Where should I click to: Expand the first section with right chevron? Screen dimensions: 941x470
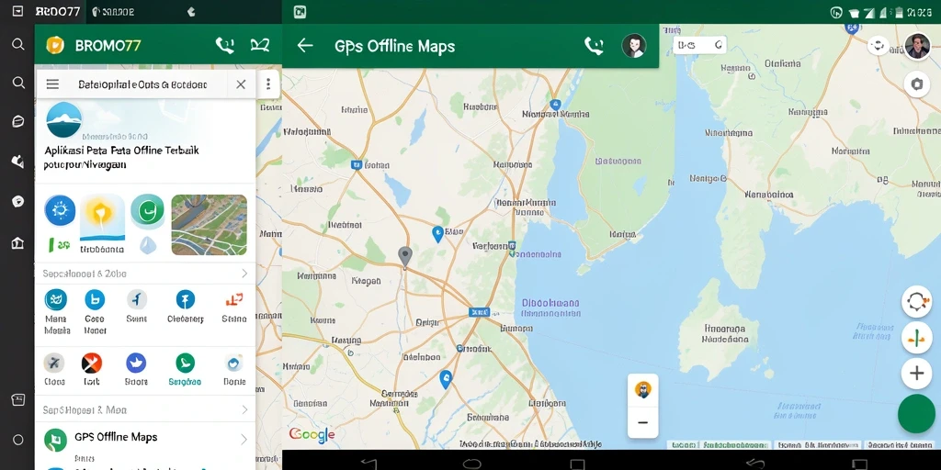[244, 274]
